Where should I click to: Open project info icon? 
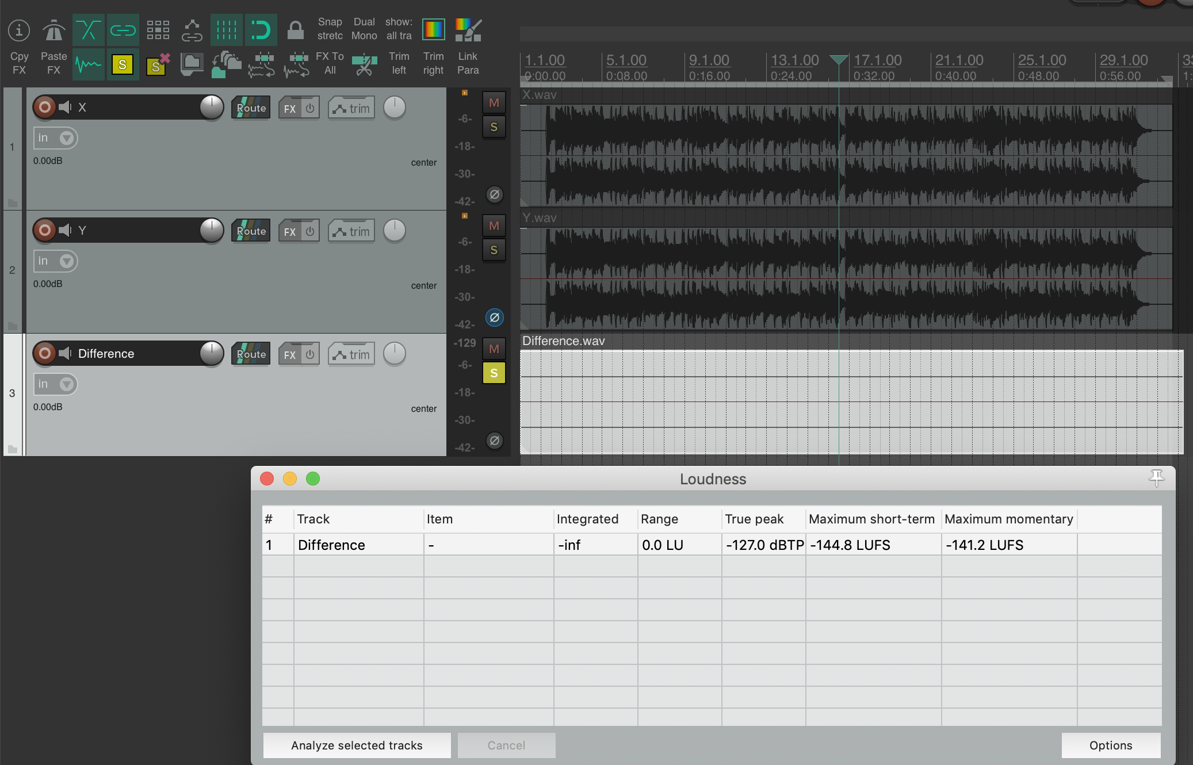pos(19,30)
